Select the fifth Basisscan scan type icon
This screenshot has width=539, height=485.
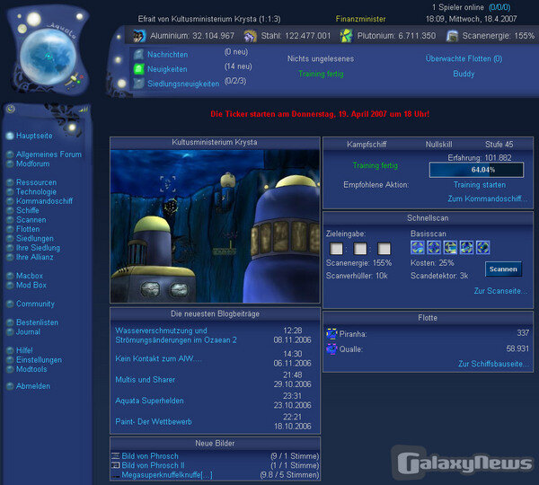[x=482, y=248]
